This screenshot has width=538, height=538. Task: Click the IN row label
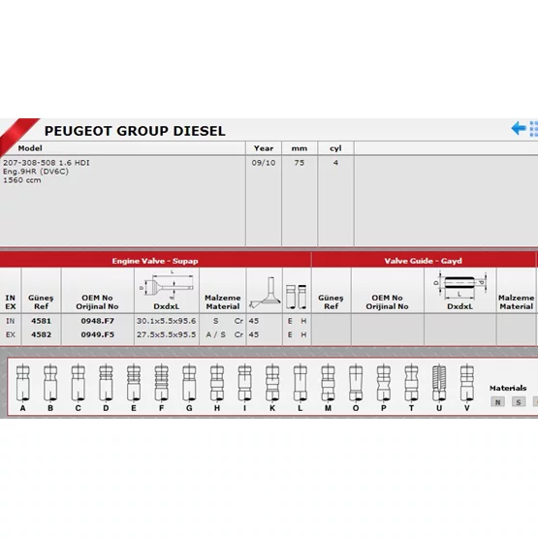click(11, 321)
